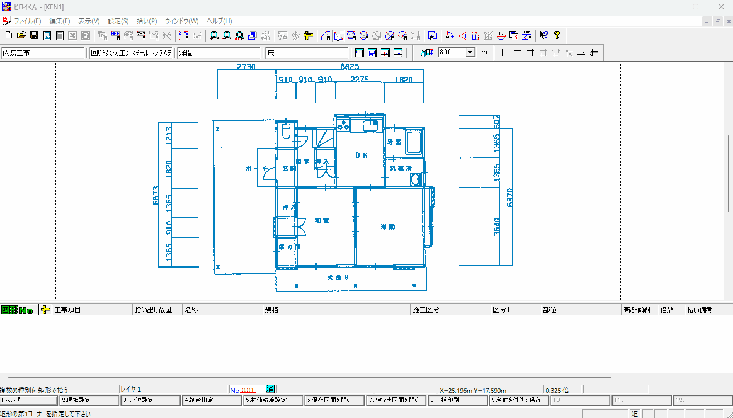This screenshot has height=418, width=733.
Task: Open the ファイル(F) menu
Action: [x=27, y=21]
